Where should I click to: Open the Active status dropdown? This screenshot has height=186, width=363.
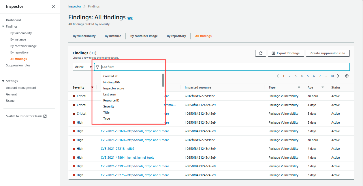pos(82,67)
